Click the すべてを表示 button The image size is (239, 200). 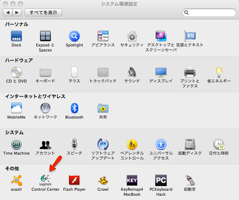pyautogui.click(x=43, y=12)
